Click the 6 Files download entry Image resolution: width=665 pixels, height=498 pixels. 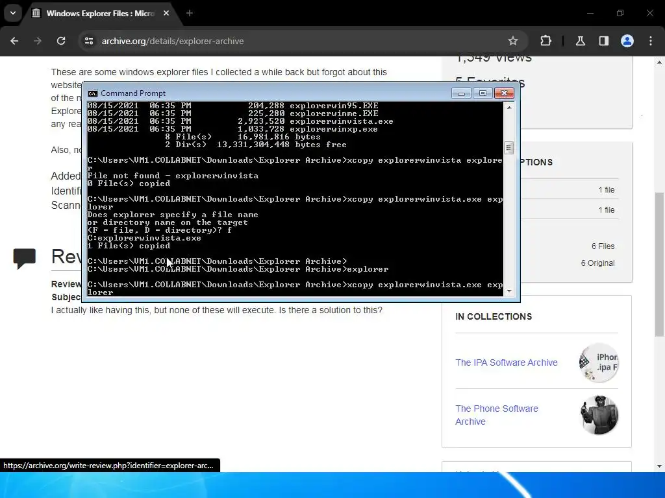[x=603, y=246]
